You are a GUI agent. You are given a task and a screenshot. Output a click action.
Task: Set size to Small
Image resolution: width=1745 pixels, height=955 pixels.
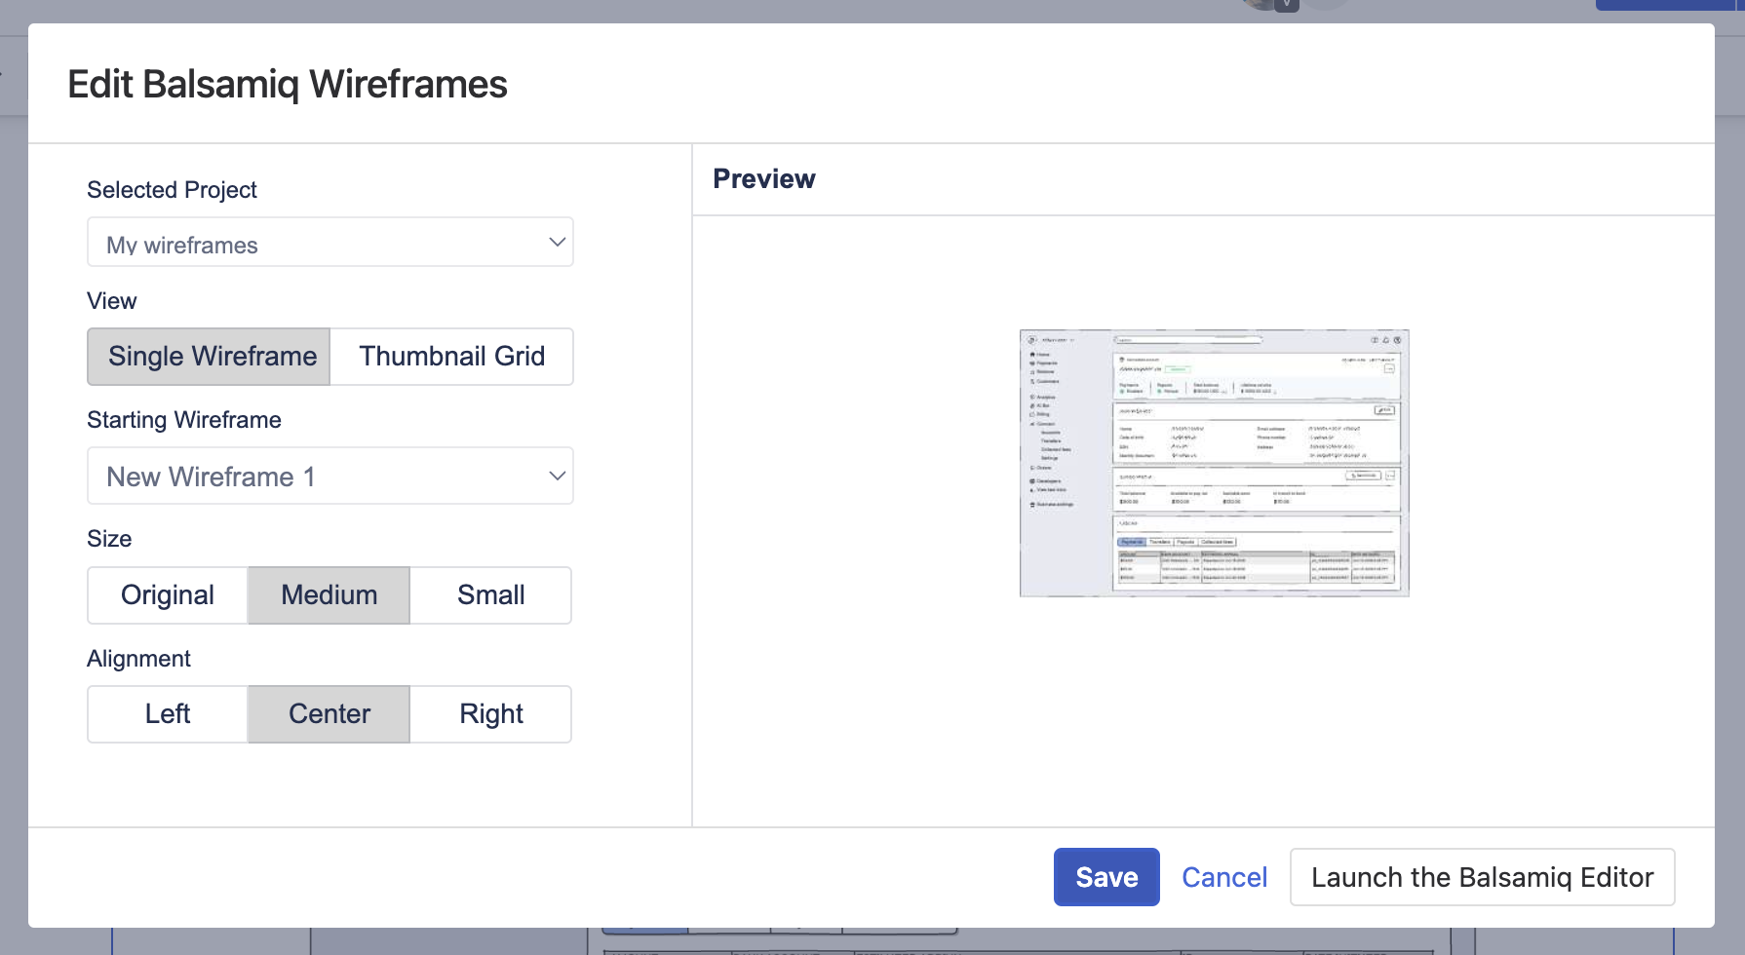[x=490, y=595]
